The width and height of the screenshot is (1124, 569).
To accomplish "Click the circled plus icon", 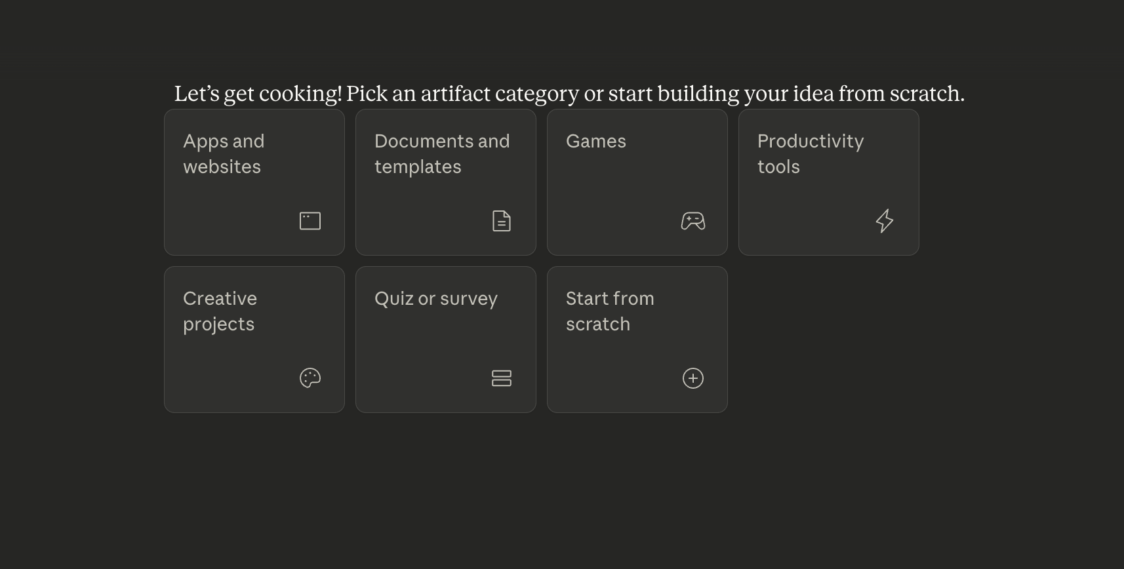I will point(693,378).
